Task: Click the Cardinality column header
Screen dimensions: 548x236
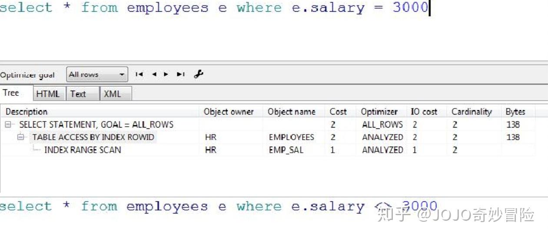Action: pyautogui.click(x=473, y=111)
